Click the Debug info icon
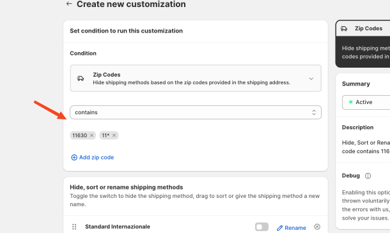 click(368, 176)
